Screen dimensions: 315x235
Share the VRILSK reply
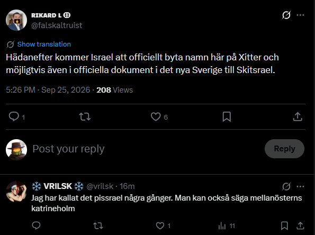[x=300, y=226]
